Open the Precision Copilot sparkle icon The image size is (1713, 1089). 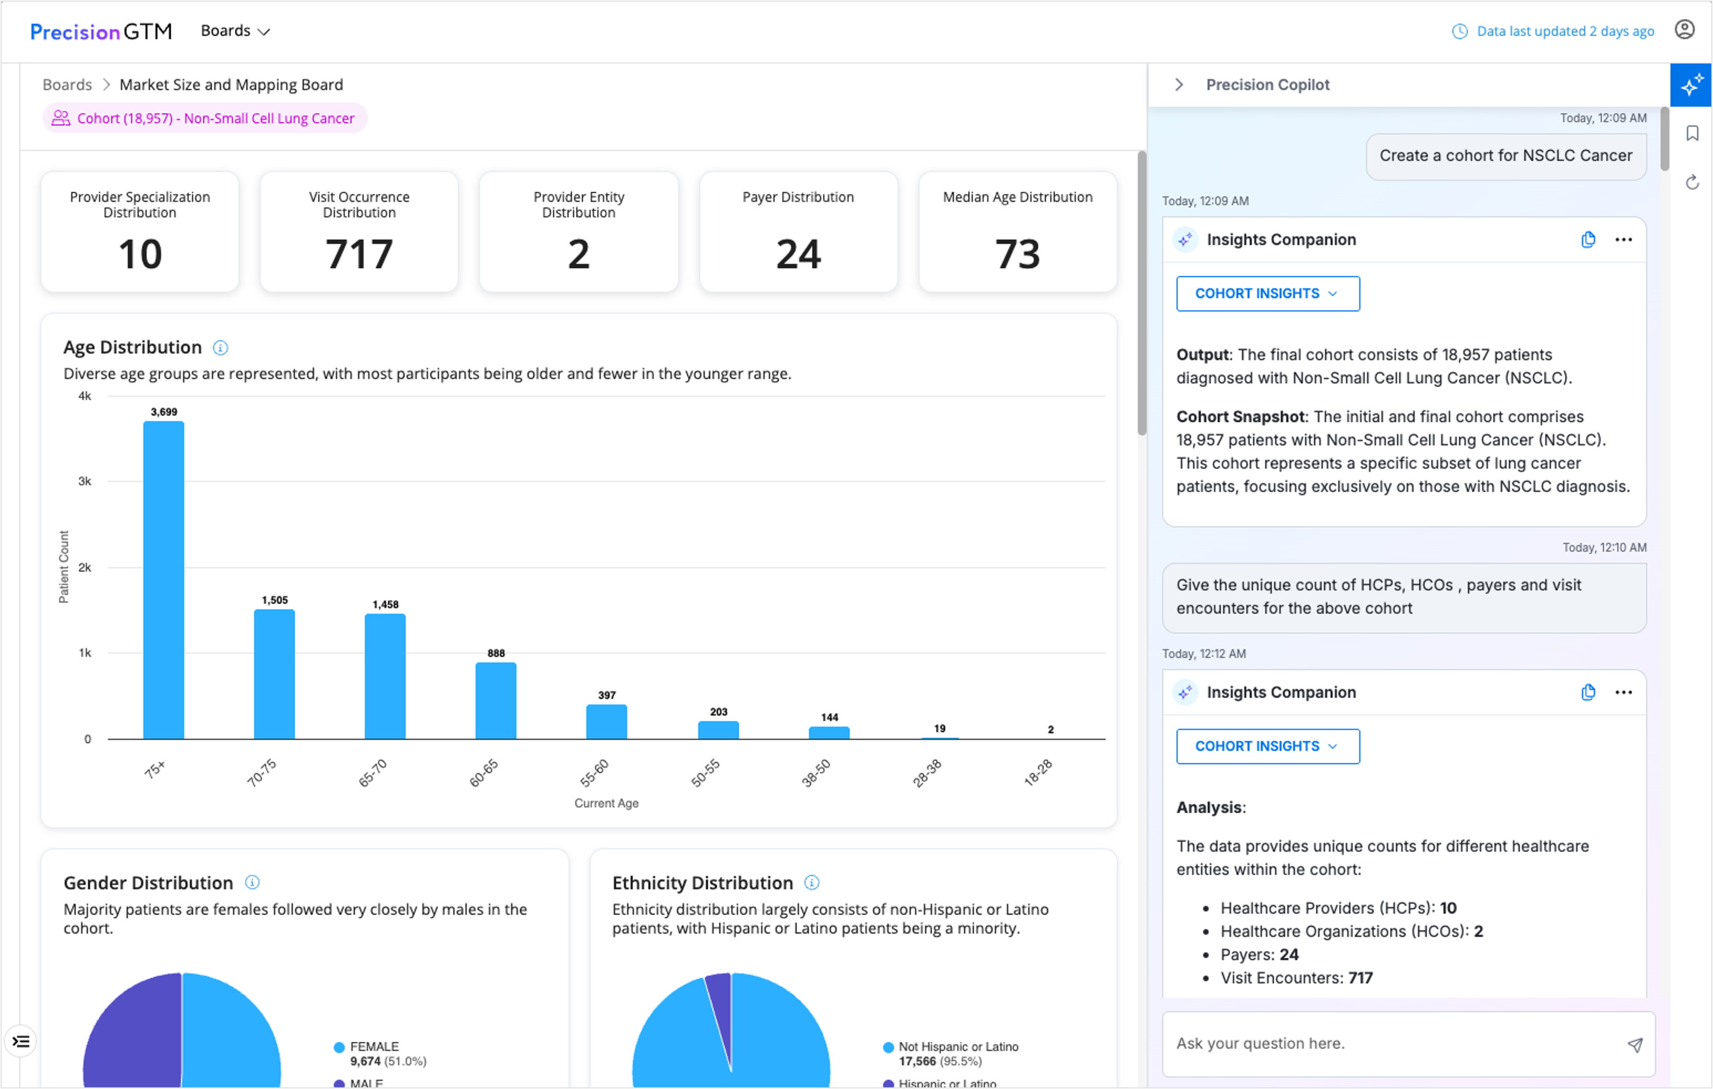1690,86
